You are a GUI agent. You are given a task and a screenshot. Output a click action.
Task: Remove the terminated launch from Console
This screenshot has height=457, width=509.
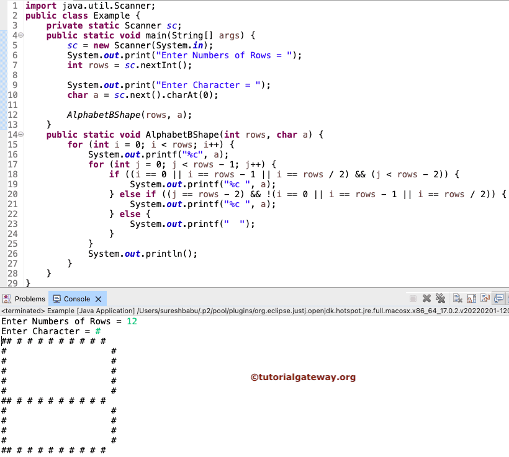coord(426,298)
